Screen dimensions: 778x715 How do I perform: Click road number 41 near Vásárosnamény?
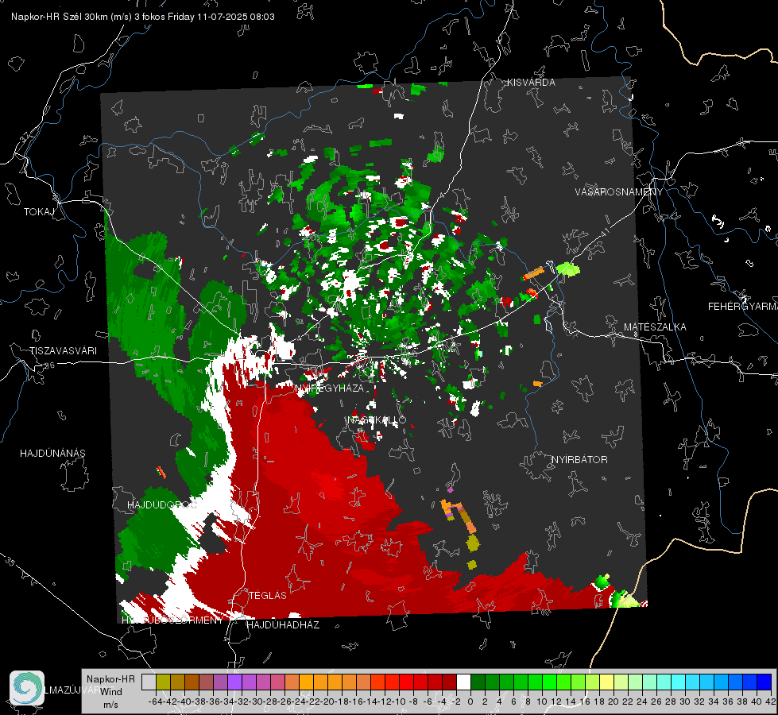click(604, 234)
